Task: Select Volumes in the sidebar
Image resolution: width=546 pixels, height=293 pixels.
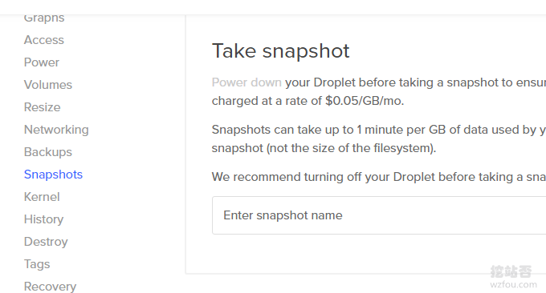Action: coord(48,85)
